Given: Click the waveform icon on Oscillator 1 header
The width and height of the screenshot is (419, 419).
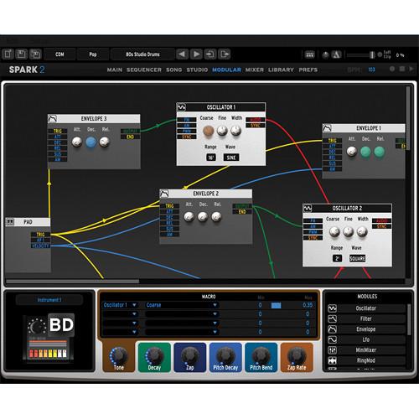Looking at the screenshot, I should pos(182,107).
